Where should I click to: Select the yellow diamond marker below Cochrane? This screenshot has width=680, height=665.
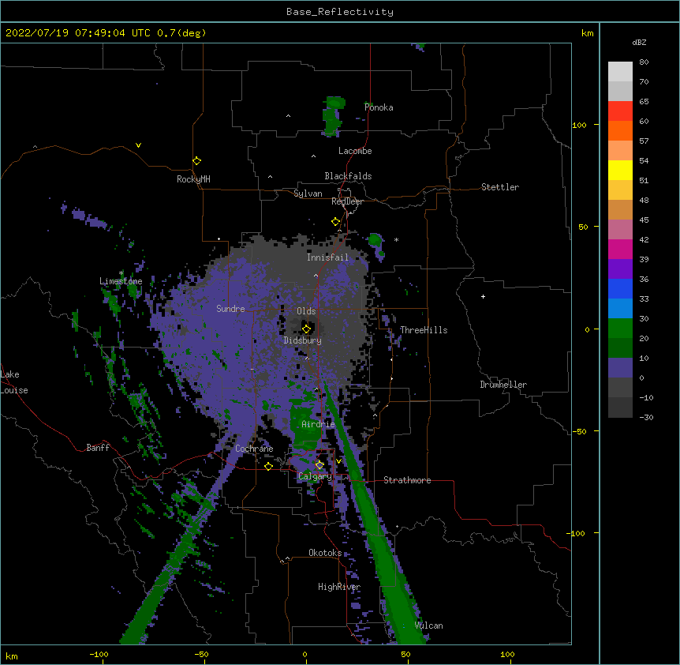point(268,466)
